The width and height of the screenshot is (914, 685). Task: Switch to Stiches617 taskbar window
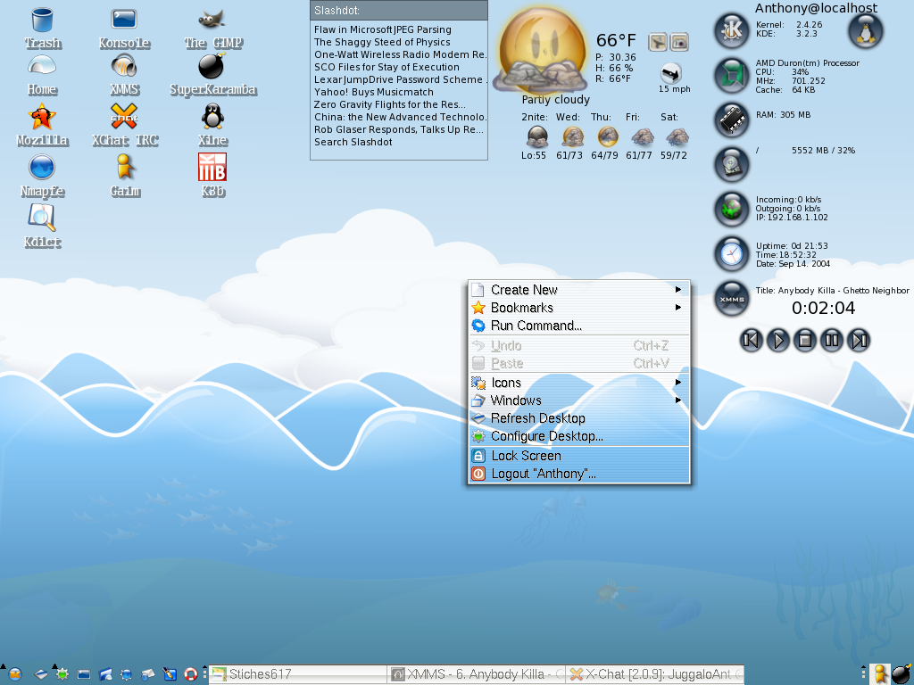tap(297, 674)
